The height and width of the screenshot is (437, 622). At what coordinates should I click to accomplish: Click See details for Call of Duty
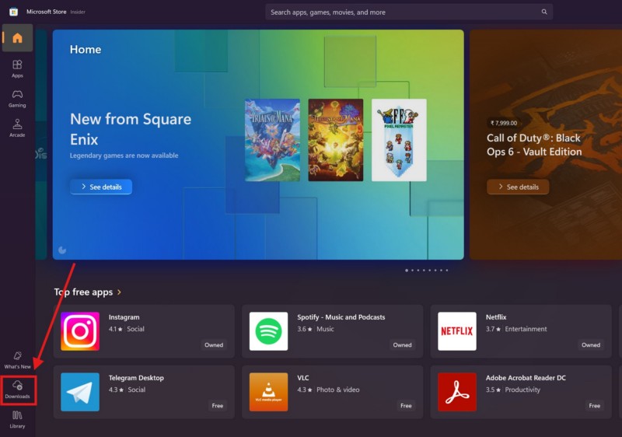(518, 187)
